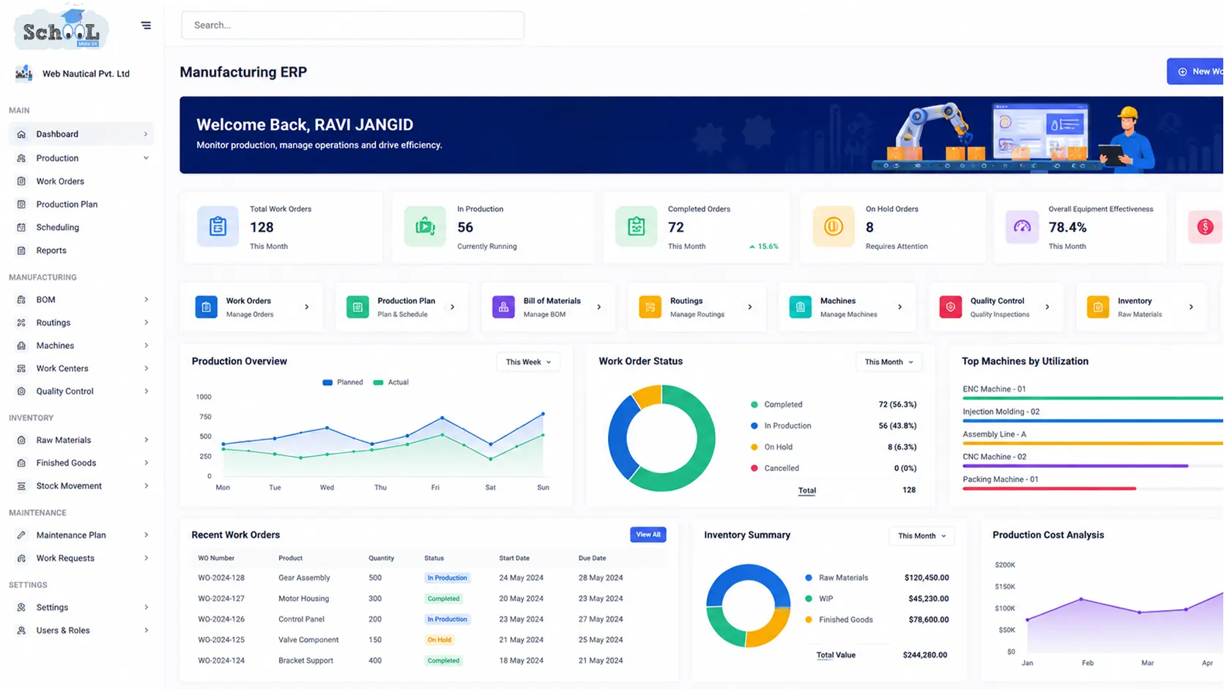Collapse sidebar using the hamburger menu icon
The image size is (1224, 689).
click(x=146, y=26)
